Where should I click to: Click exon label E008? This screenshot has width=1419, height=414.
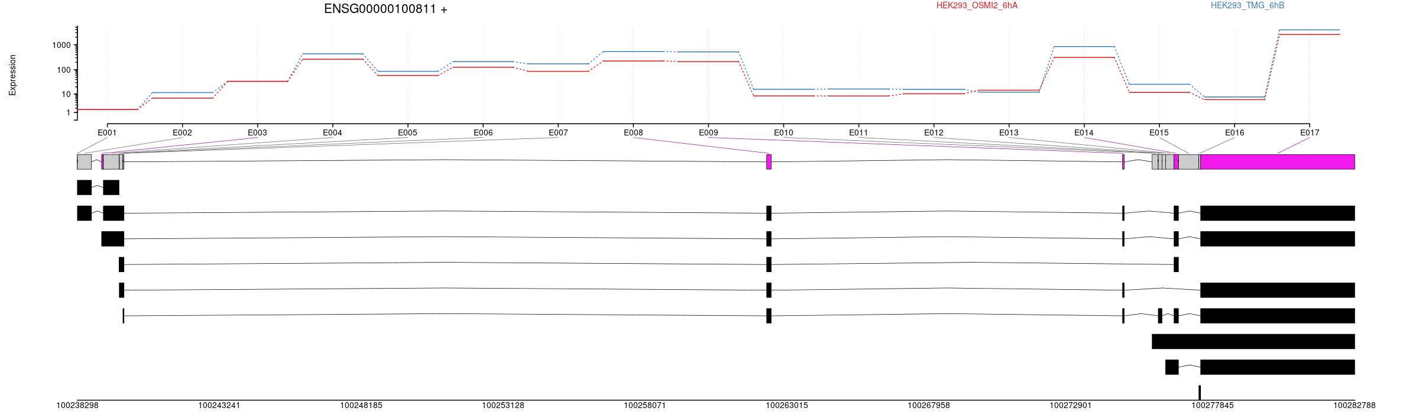click(x=633, y=132)
